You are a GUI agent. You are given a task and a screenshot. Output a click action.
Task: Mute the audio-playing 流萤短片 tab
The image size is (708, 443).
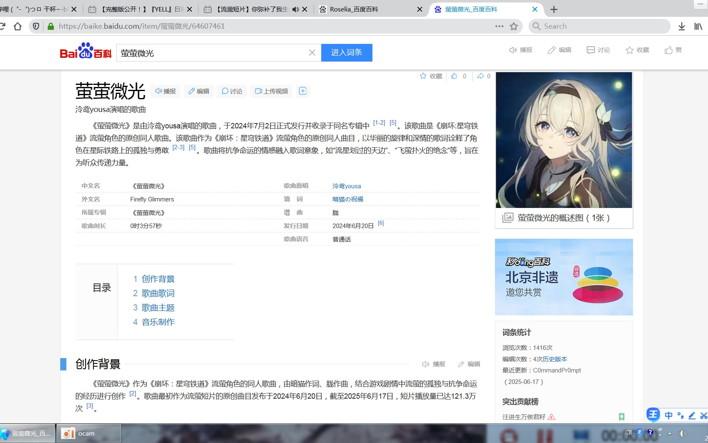[295, 9]
